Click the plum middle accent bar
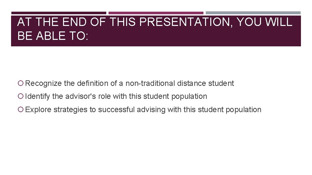Viewport: 312px width, 175px height. point(156,13)
